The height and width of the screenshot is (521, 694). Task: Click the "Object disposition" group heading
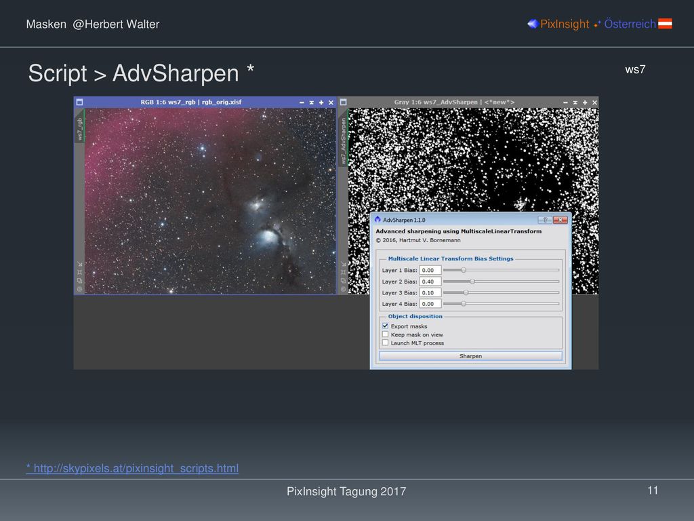click(415, 316)
